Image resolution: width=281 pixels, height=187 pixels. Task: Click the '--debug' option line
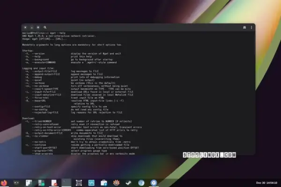tap(72, 77)
